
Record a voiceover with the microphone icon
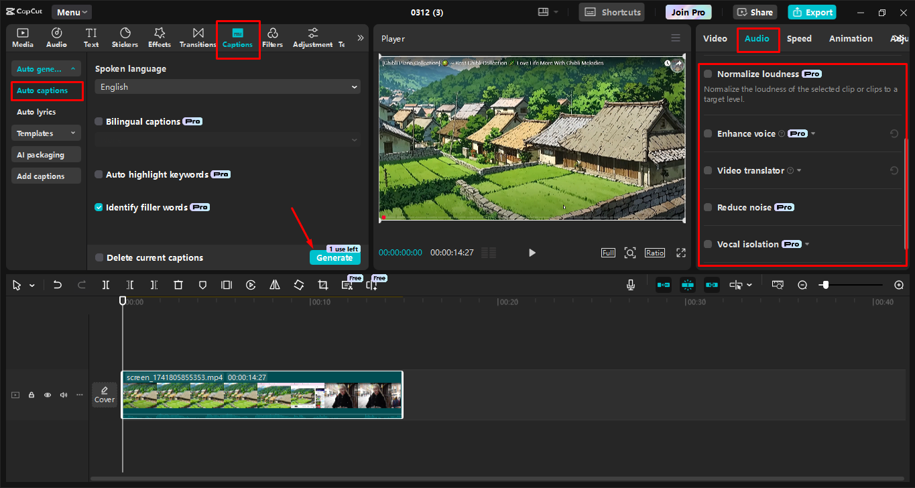(x=630, y=284)
